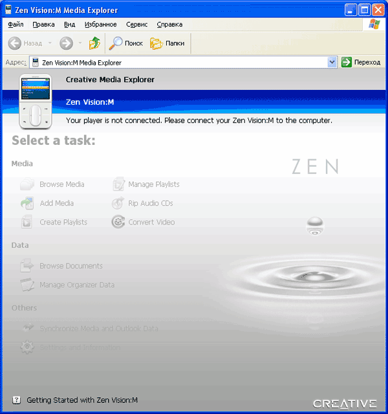
Task: Open the Избранное menu
Action: [101, 25]
